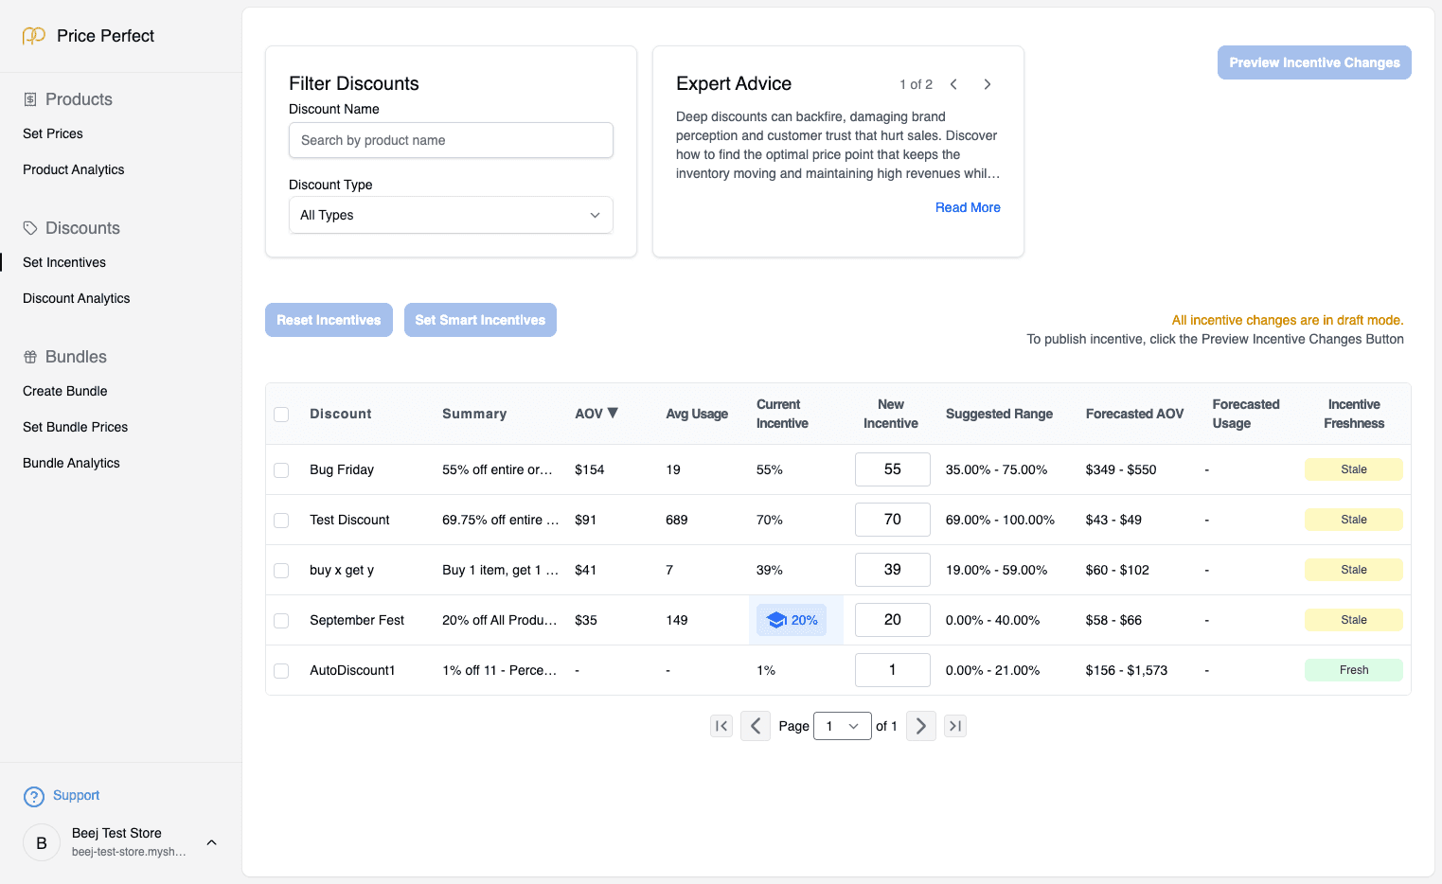The image size is (1442, 884).
Task: Open the Page number dropdown
Action: coord(842,726)
